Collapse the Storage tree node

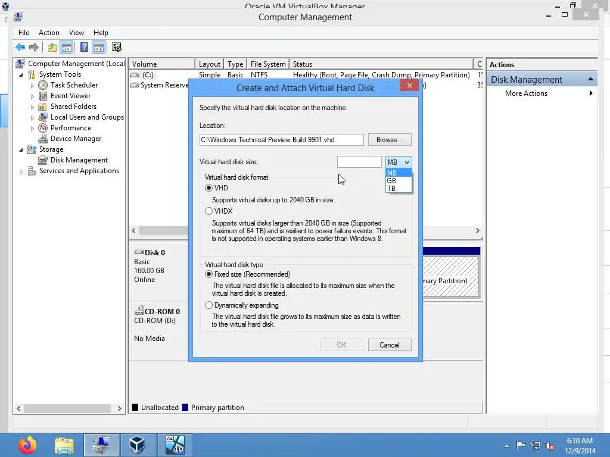pos(21,149)
